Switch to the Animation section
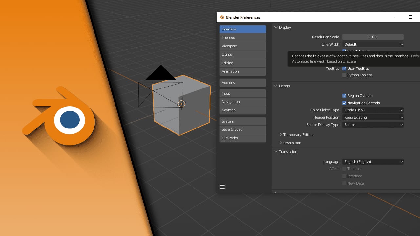420x236 pixels. point(243,71)
